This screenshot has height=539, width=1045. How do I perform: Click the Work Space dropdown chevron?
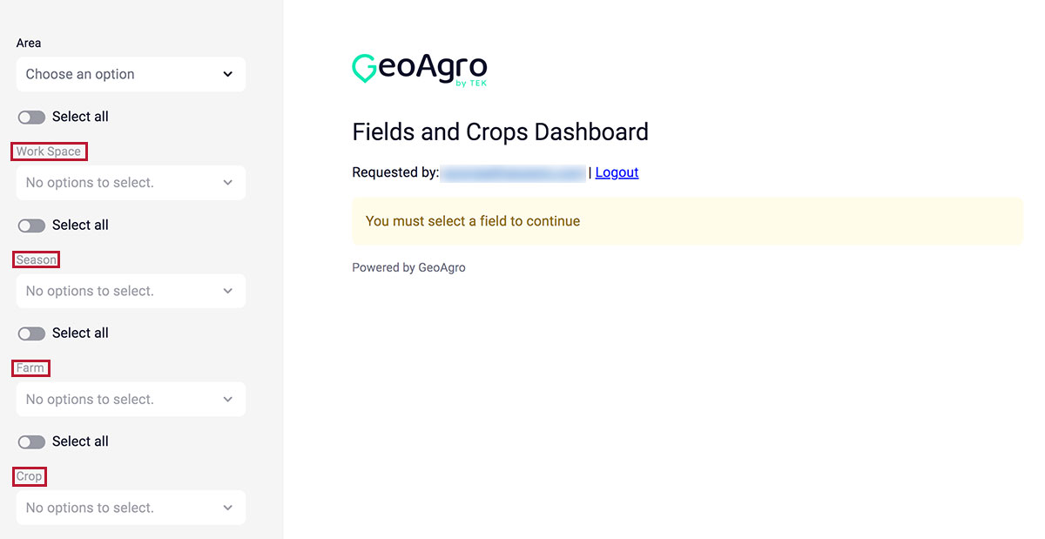point(227,182)
